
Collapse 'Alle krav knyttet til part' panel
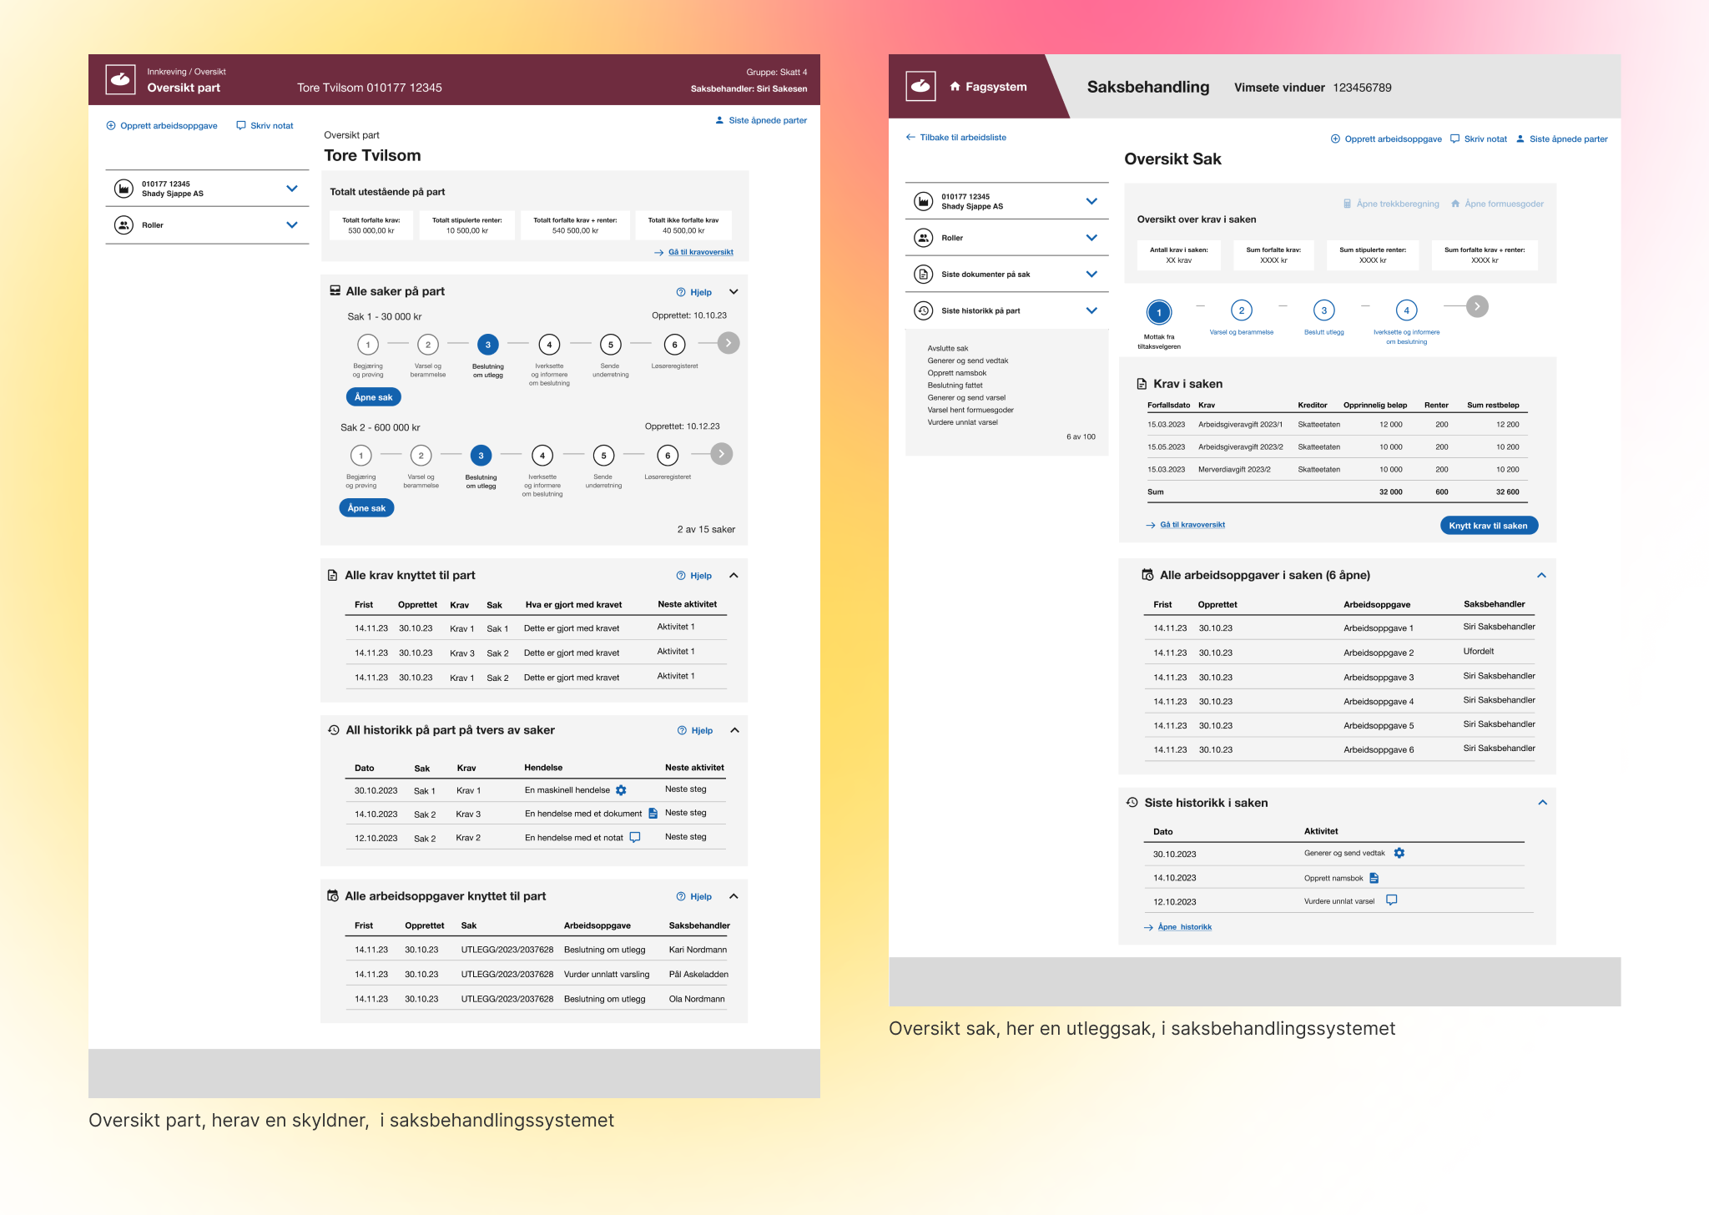click(x=734, y=576)
